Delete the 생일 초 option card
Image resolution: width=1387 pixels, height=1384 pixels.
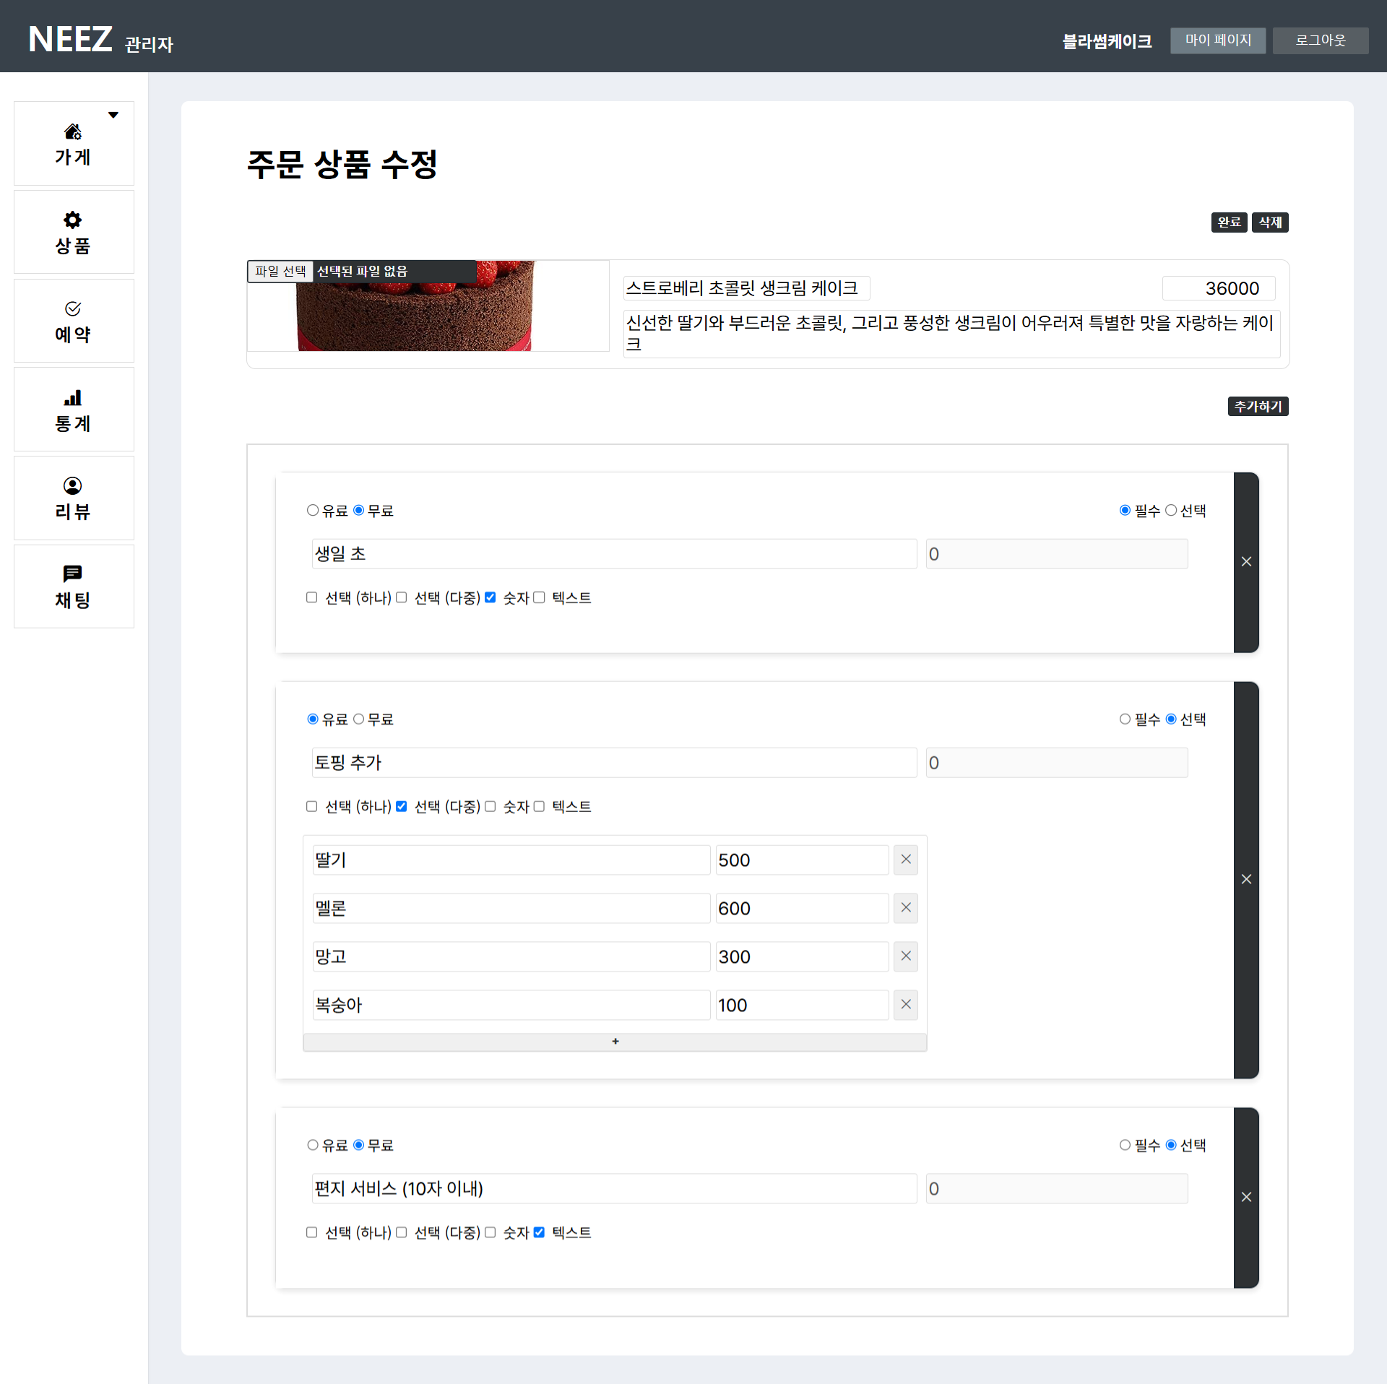click(1246, 562)
